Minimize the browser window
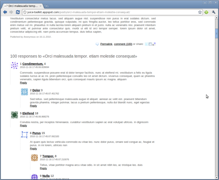Image resolution: width=219 pixels, height=180 pixels. 205,2
